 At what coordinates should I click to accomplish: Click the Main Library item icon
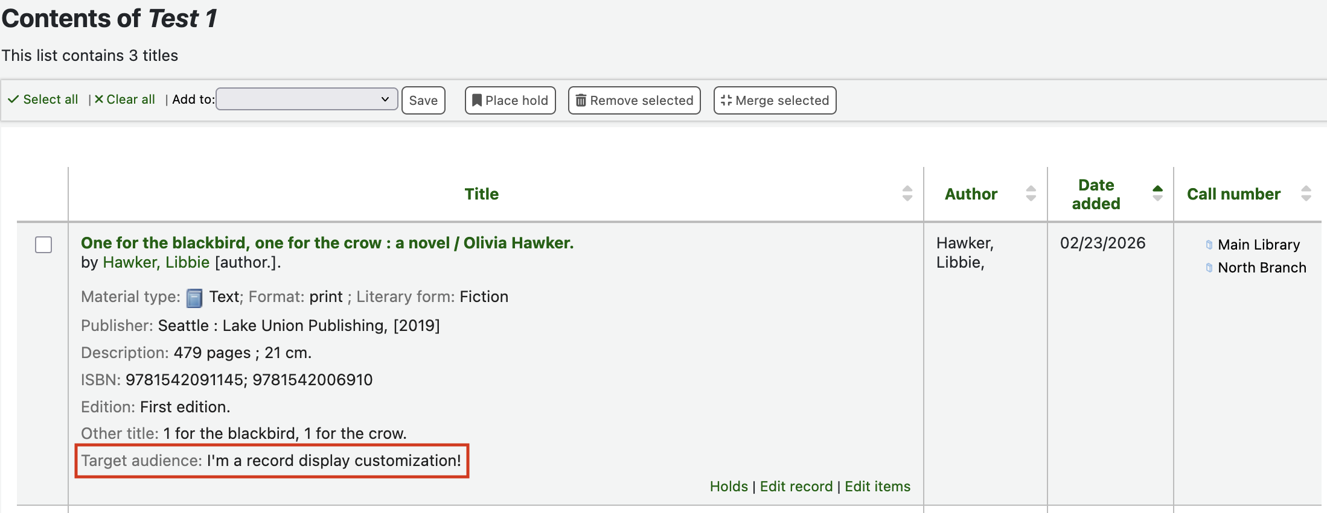click(x=1209, y=245)
